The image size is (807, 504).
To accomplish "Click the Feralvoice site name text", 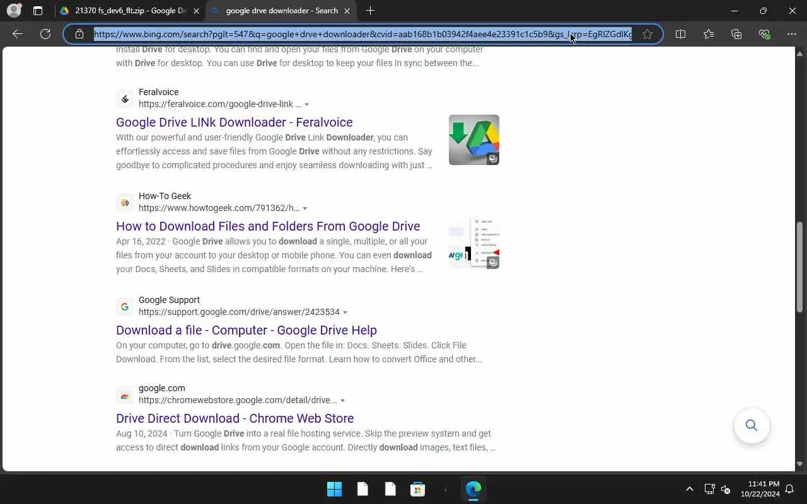I will click(x=159, y=92).
